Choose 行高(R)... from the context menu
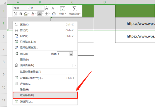Image resolution: width=155 pixels, height=107 pixels. click(45, 84)
